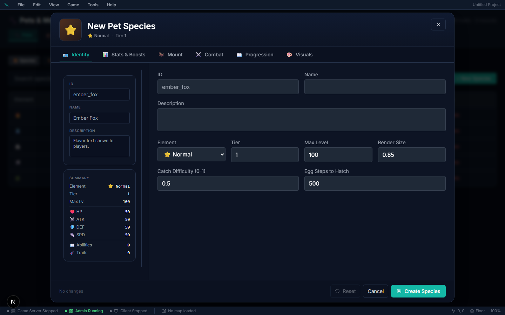This screenshot has height=315, width=505.
Task: Click the 'Max Lv' summary row
Action: pyautogui.click(x=100, y=202)
